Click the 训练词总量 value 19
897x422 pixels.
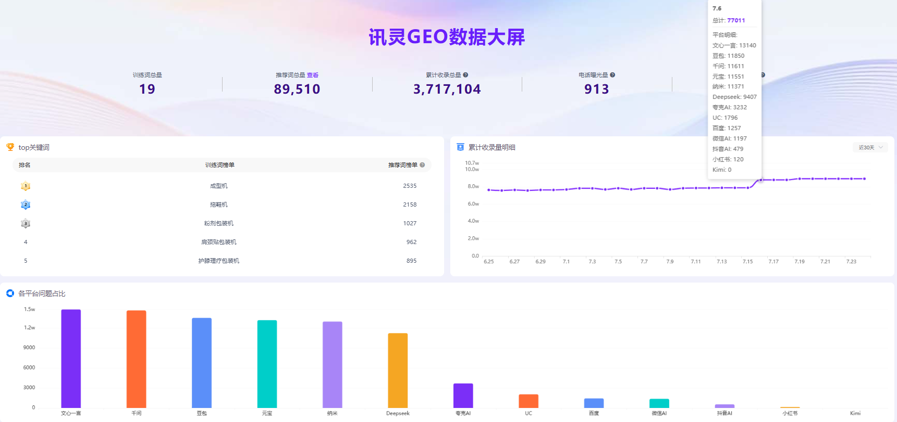[x=148, y=89]
